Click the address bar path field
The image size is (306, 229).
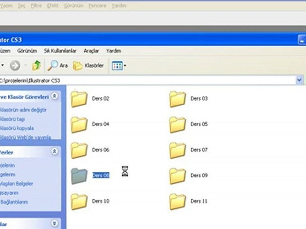click(143, 80)
